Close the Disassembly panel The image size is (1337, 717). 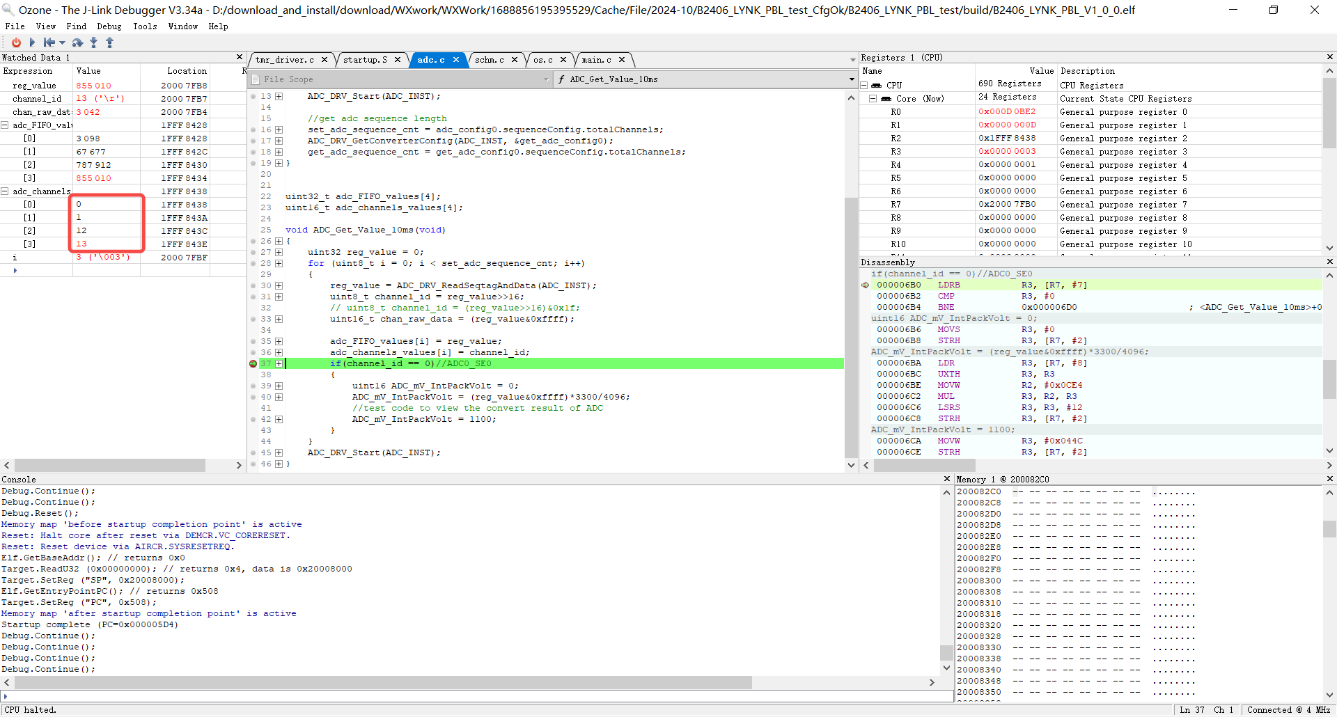(1330, 262)
